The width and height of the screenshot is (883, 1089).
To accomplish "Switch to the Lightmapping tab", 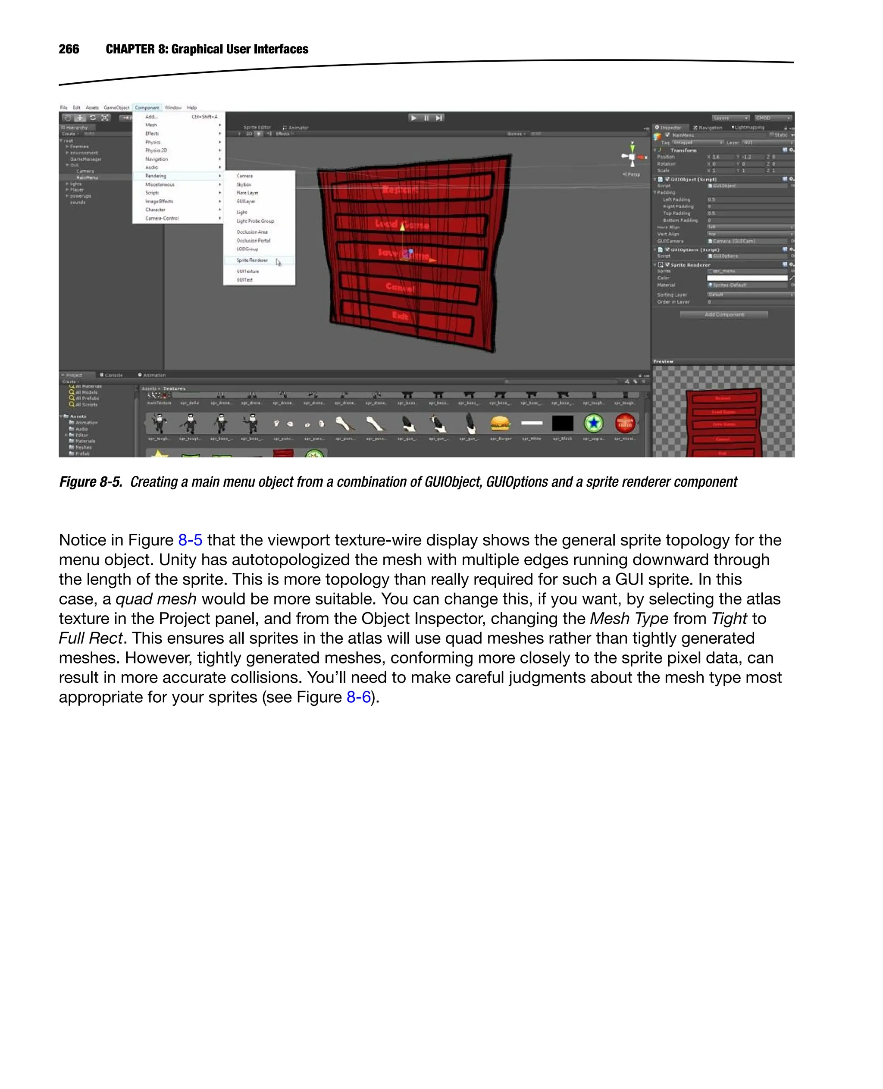I will [x=748, y=128].
